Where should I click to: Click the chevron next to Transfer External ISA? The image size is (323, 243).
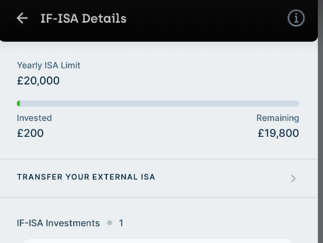[293, 179]
